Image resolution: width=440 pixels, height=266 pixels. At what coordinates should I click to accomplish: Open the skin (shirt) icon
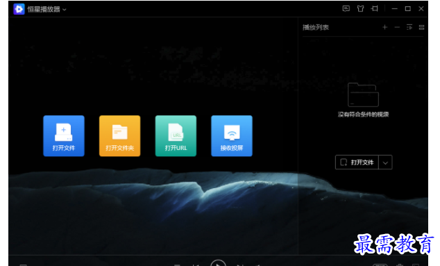pos(360,9)
